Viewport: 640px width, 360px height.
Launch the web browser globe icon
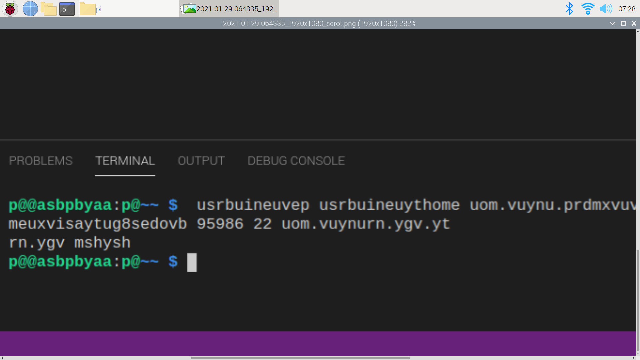(x=30, y=9)
